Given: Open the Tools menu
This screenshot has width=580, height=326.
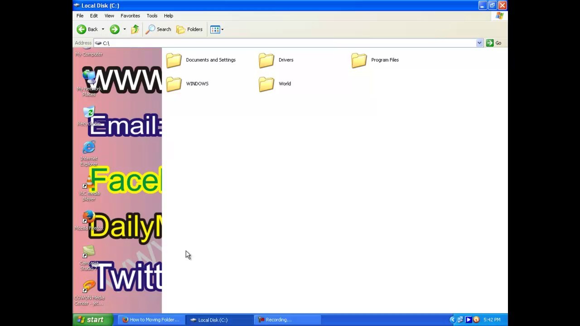Looking at the screenshot, I should pyautogui.click(x=152, y=16).
